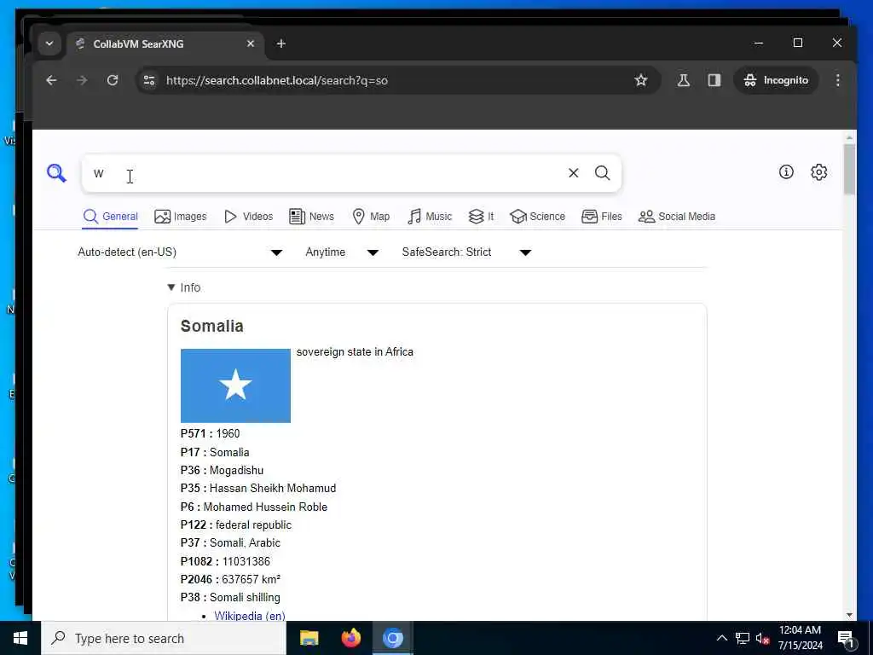This screenshot has height=655, width=873.
Task: Reload the current page
Action: point(113,80)
